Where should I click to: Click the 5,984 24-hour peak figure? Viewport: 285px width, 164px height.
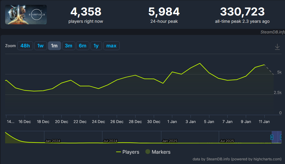pyautogui.click(x=164, y=12)
